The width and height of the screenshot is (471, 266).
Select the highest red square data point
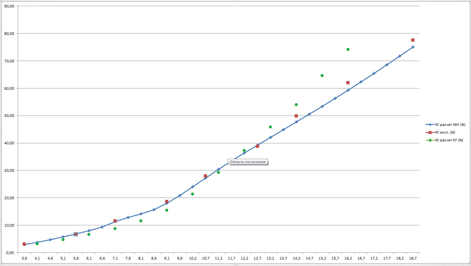click(x=413, y=40)
